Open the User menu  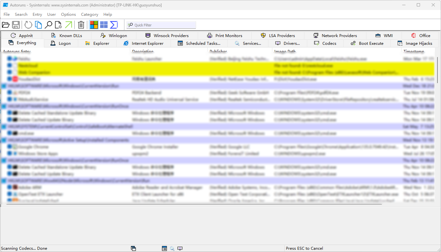[x=51, y=15]
